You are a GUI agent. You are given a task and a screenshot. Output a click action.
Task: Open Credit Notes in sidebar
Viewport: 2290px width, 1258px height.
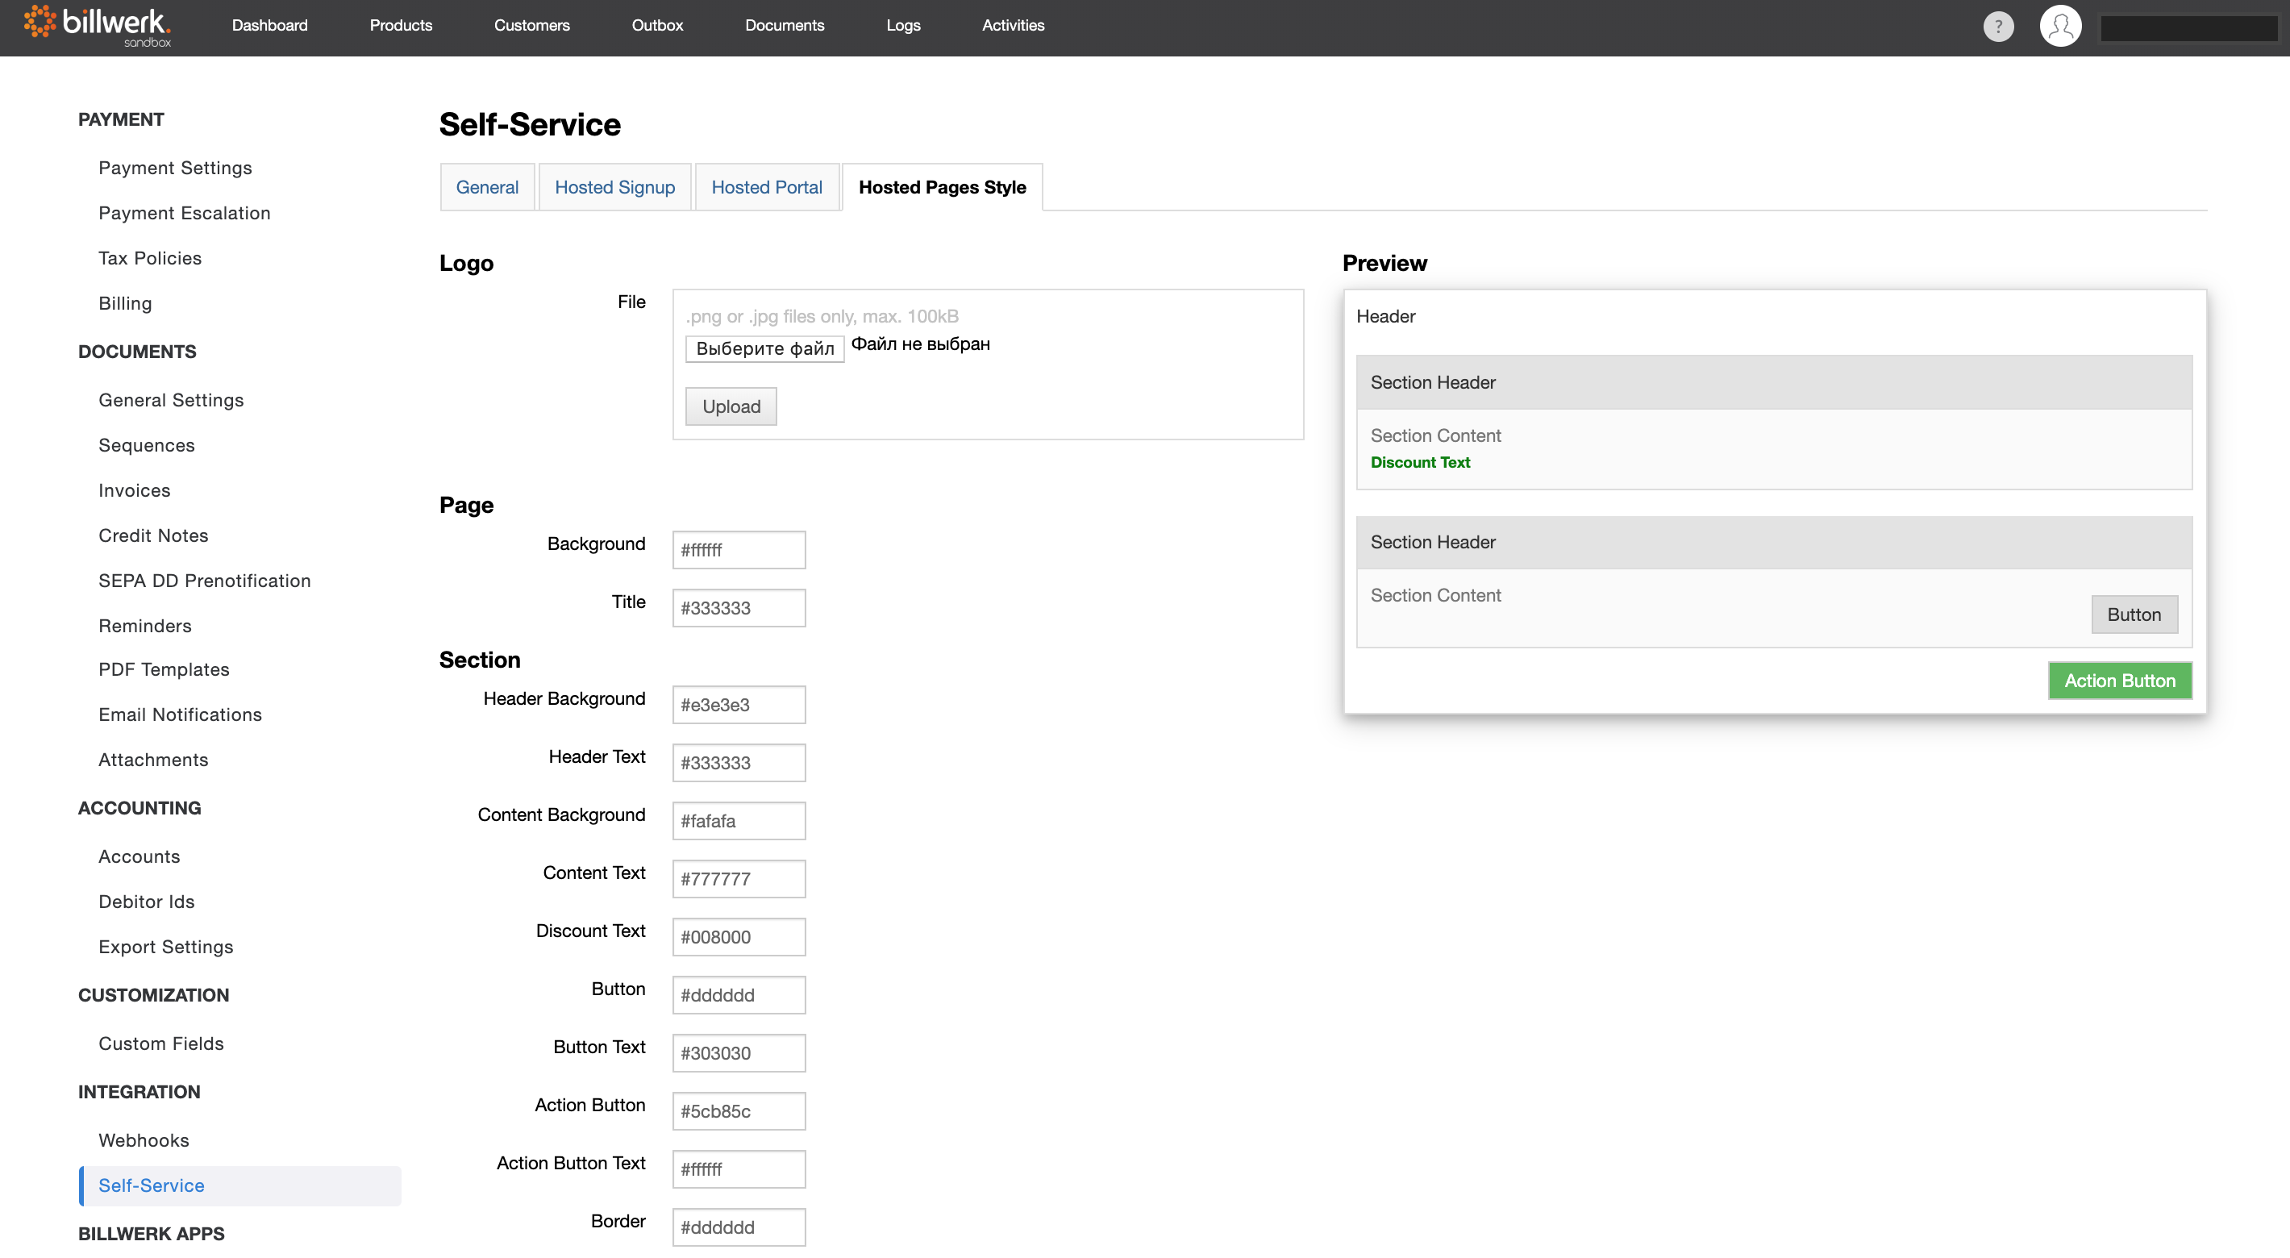pos(153,535)
